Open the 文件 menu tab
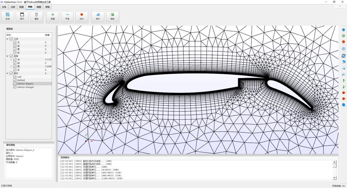 pyautogui.click(x=4, y=7)
